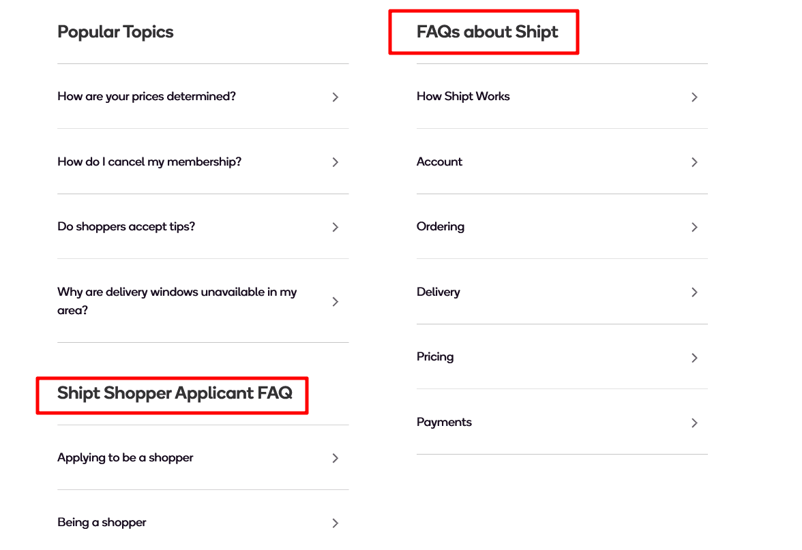
Task: Click chevron next to 'How are your prices determined?'
Action: click(x=336, y=97)
